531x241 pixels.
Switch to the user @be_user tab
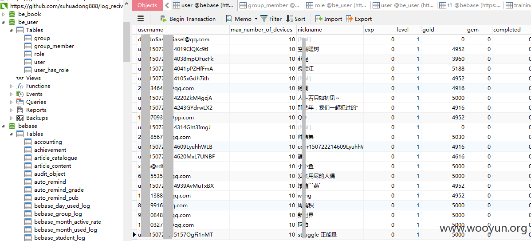(x=404, y=5)
